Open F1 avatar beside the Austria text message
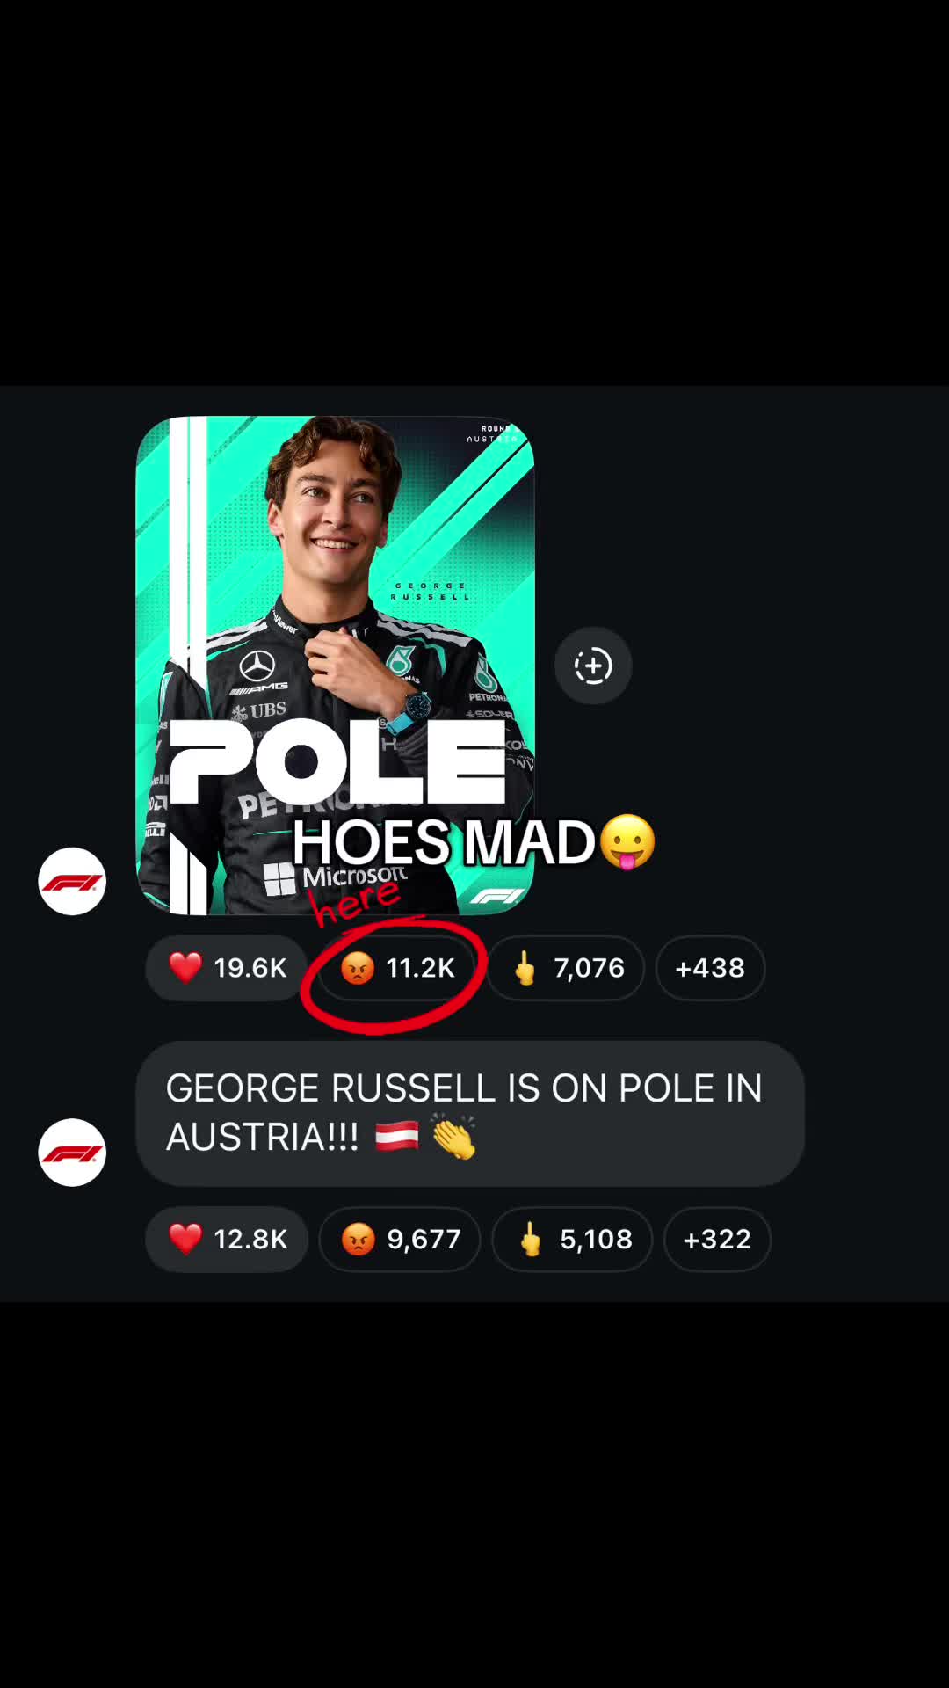 pyautogui.click(x=72, y=1152)
